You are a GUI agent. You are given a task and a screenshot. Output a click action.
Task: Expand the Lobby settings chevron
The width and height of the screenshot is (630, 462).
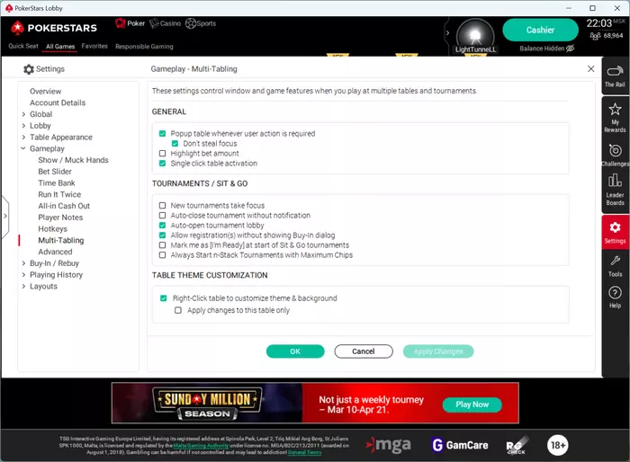tap(23, 126)
